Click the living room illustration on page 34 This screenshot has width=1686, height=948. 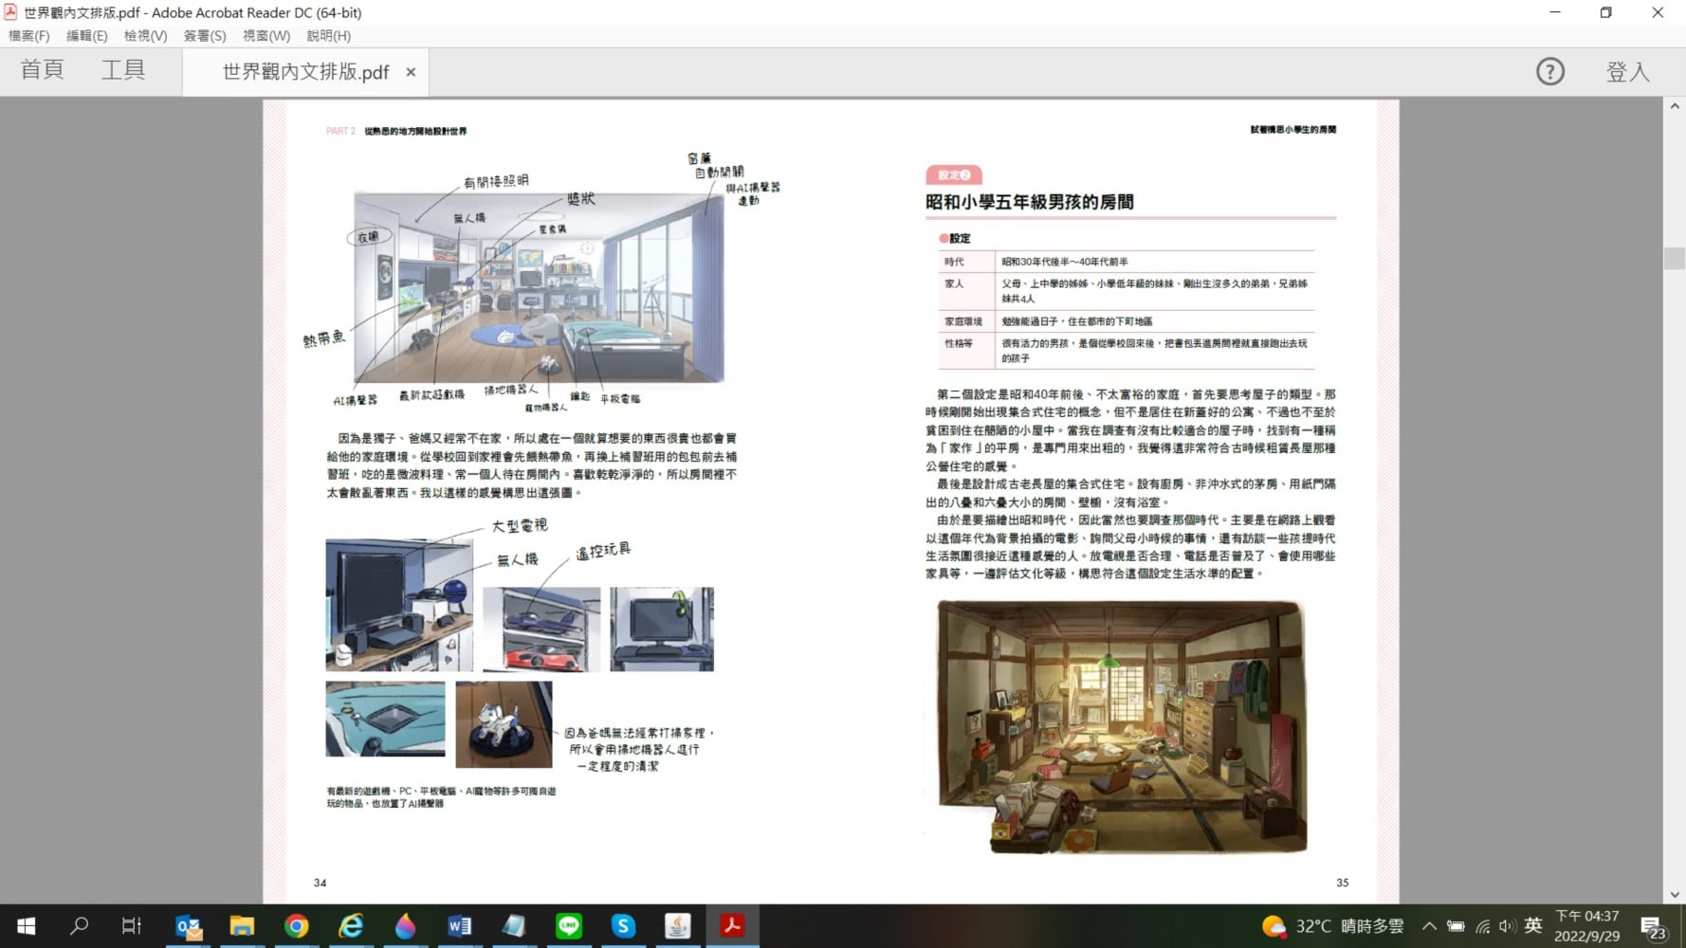[x=539, y=287]
